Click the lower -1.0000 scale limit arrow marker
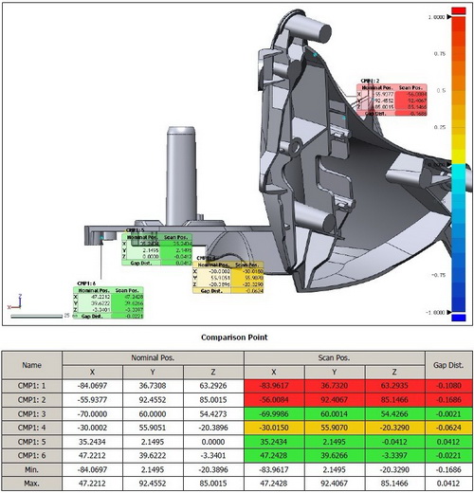The image size is (474, 493). pyautogui.click(x=449, y=313)
